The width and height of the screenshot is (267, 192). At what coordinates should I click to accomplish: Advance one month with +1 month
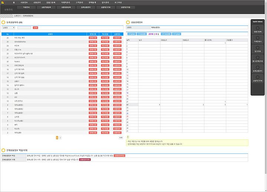(166, 34)
